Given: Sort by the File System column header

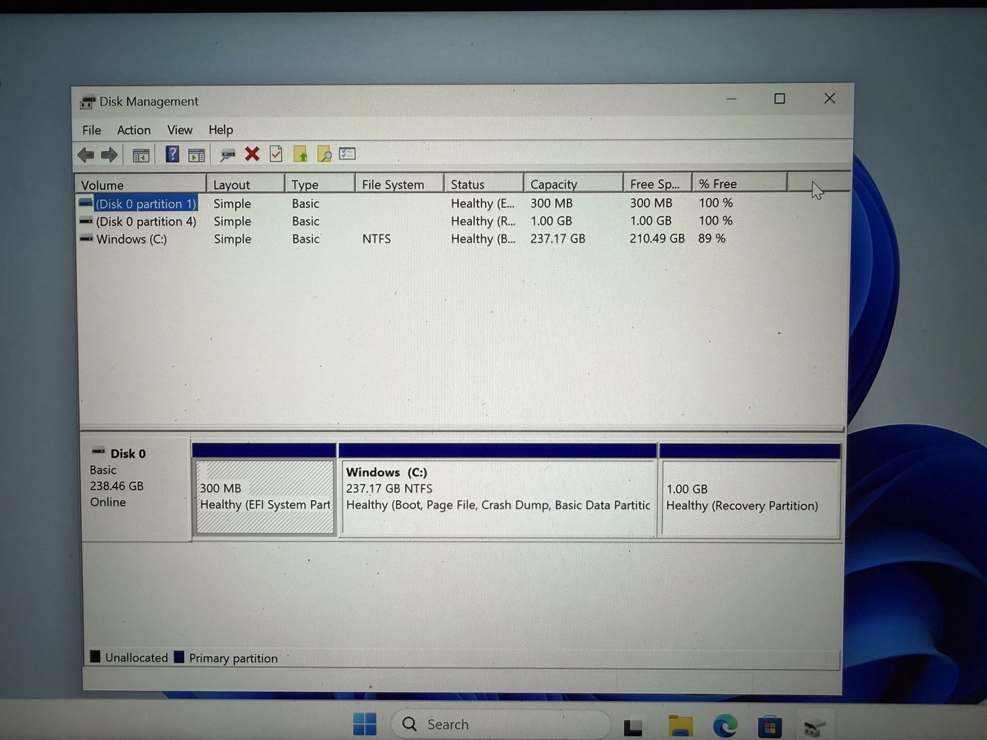Looking at the screenshot, I should point(399,184).
